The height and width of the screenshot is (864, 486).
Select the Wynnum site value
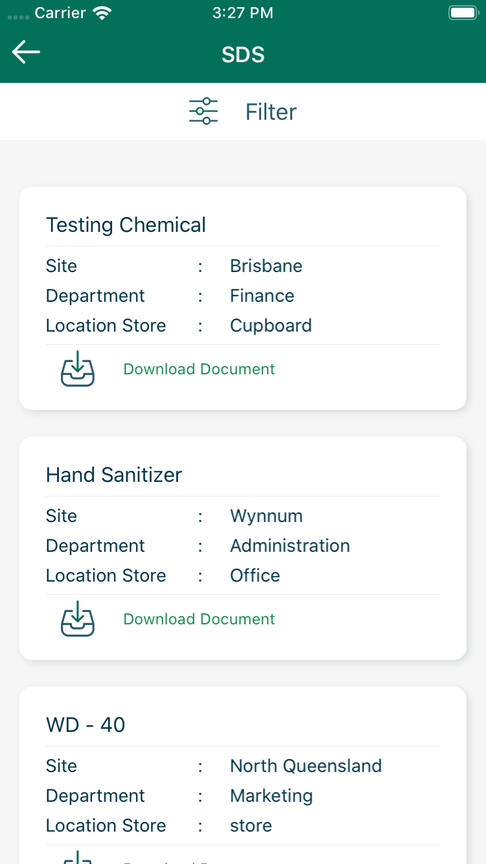(266, 516)
